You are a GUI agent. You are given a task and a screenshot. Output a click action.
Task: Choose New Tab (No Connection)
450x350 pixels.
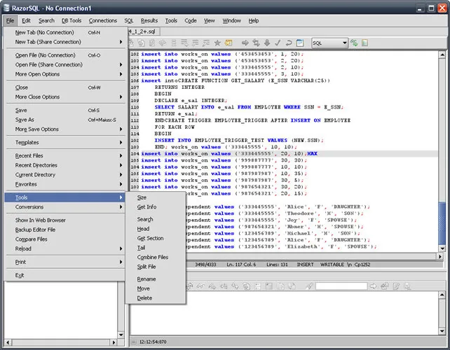pos(65,32)
